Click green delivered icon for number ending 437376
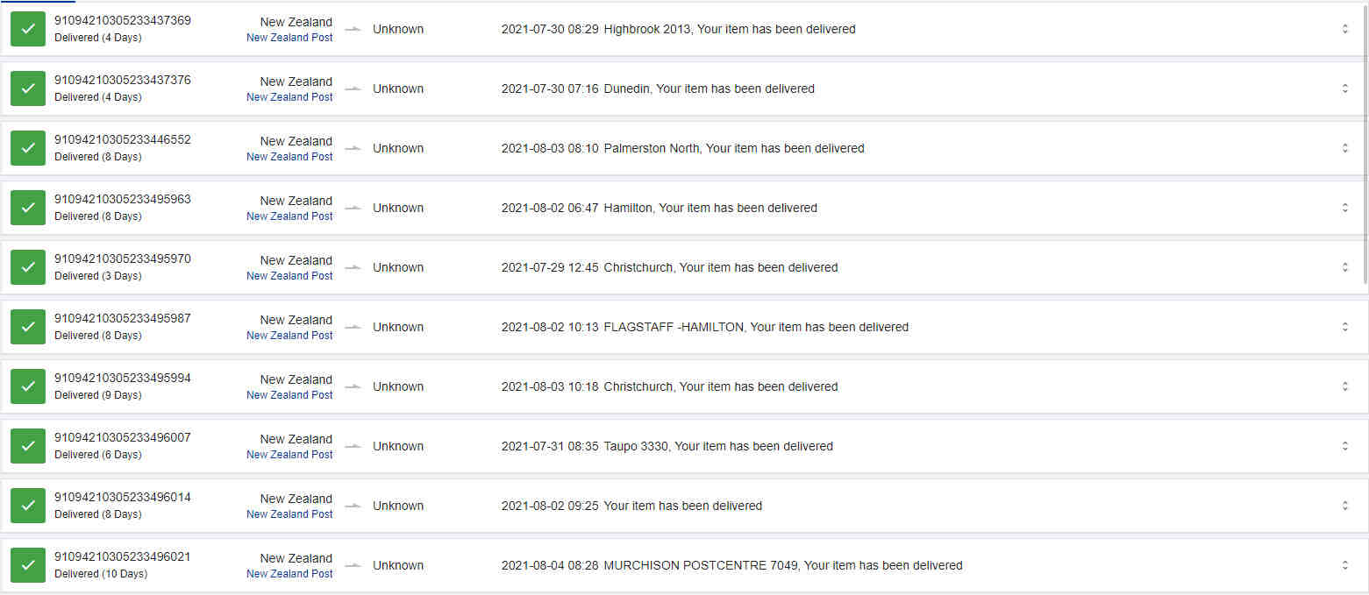 click(28, 89)
